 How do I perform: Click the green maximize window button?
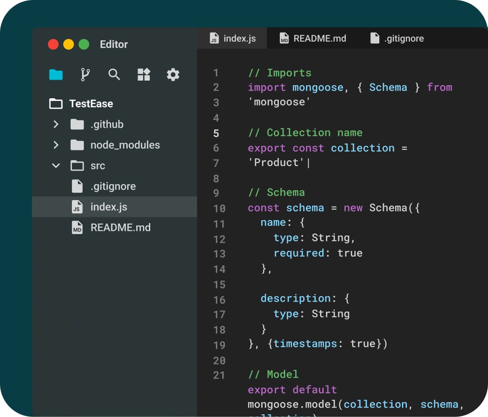[x=84, y=44]
